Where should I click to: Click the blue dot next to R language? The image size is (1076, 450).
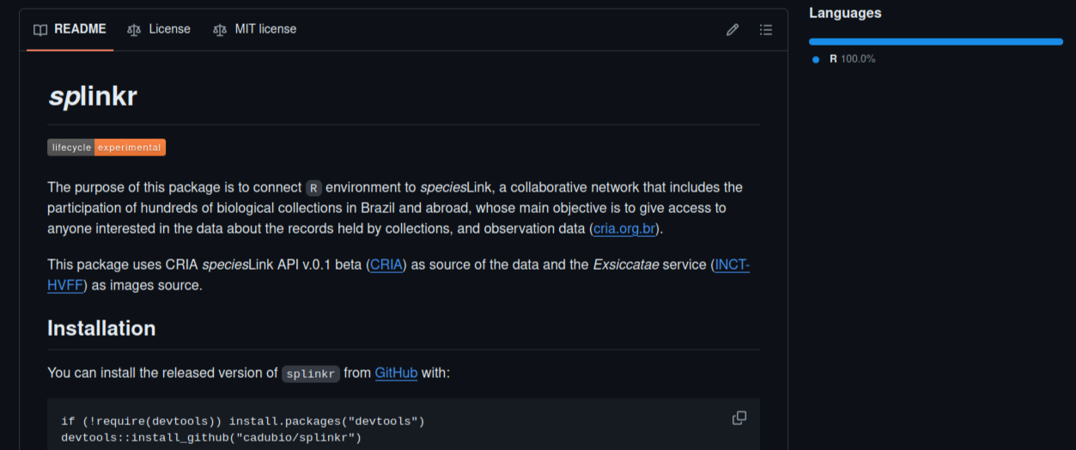pyautogui.click(x=816, y=59)
